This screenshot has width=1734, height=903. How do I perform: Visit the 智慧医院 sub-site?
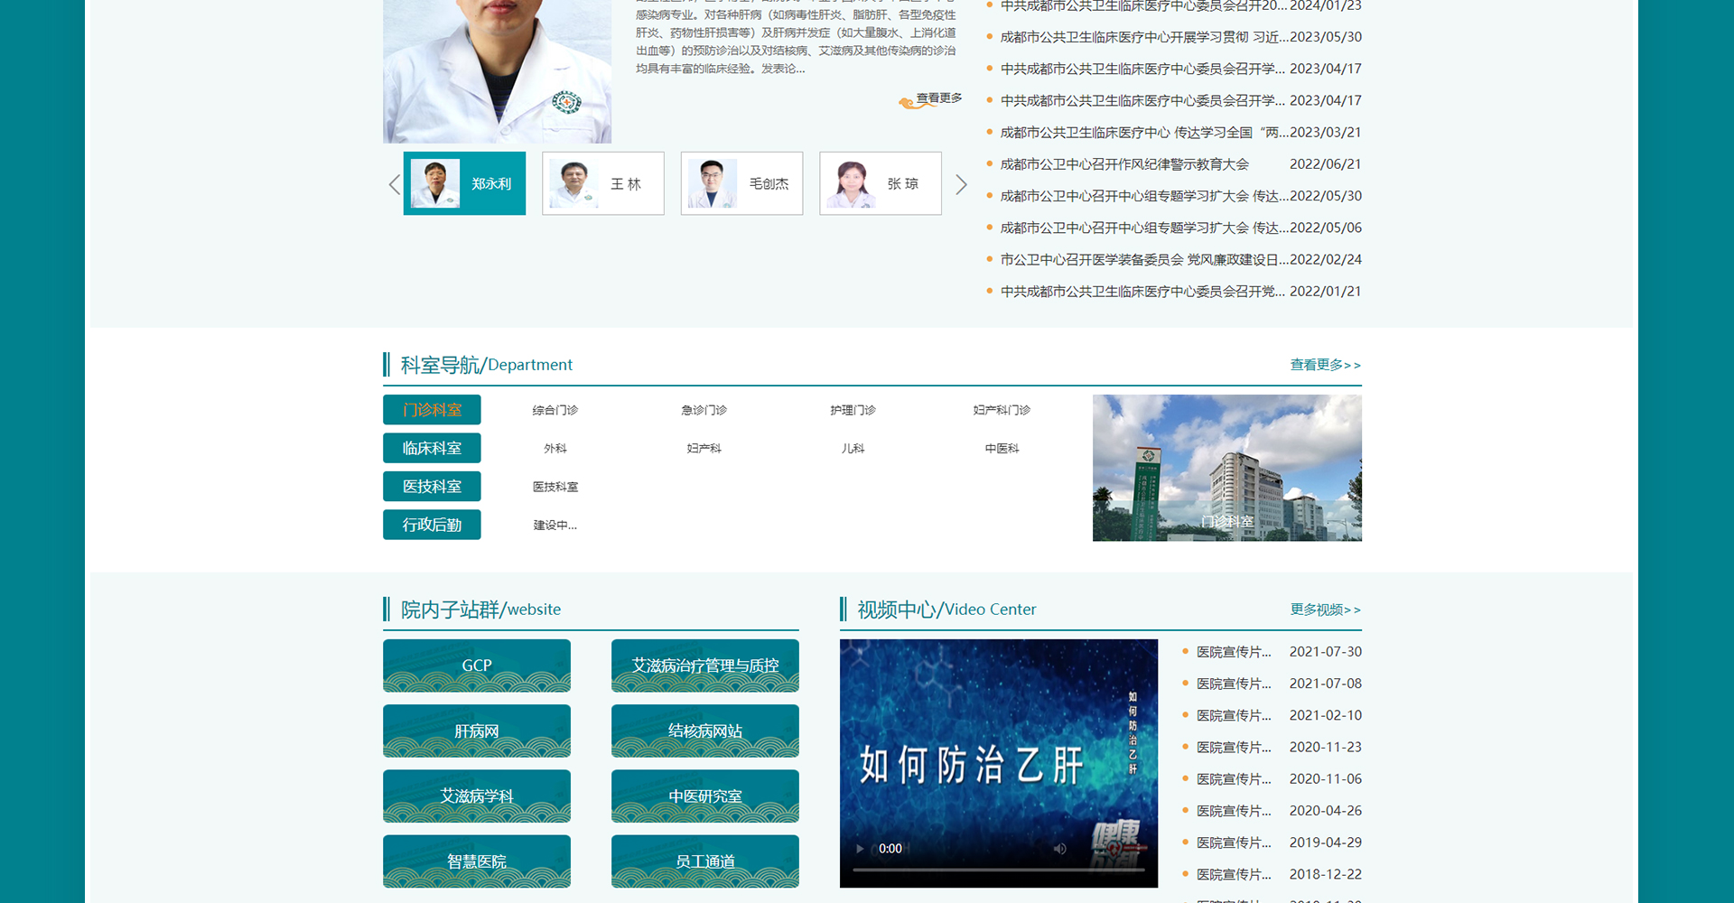476,861
